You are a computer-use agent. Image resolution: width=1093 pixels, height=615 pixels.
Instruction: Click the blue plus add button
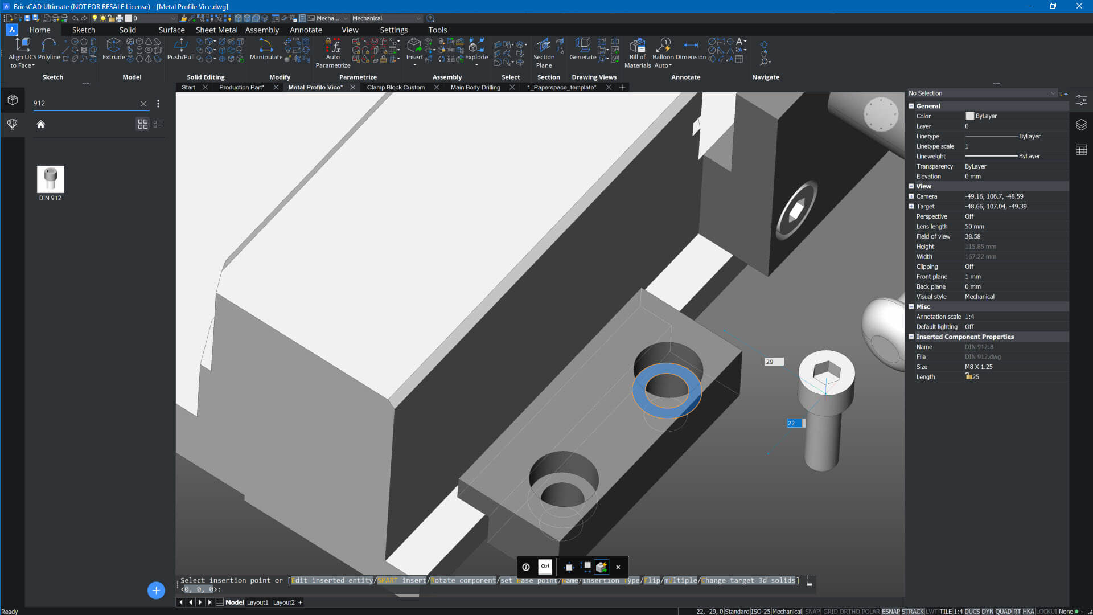tap(156, 591)
